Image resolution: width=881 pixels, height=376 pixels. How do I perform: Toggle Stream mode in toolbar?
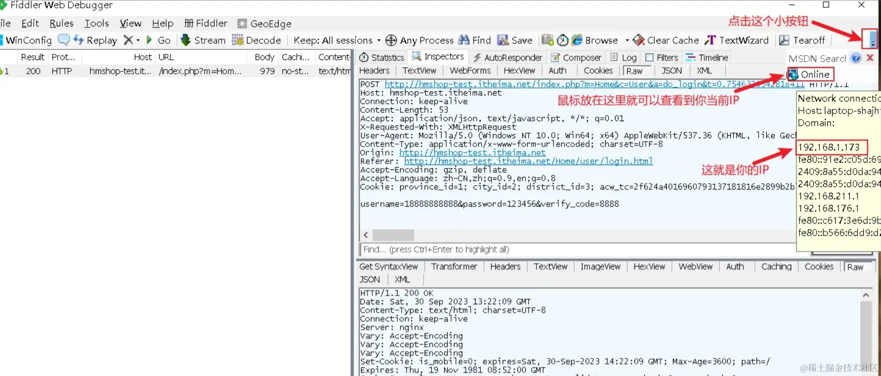pos(203,40)
